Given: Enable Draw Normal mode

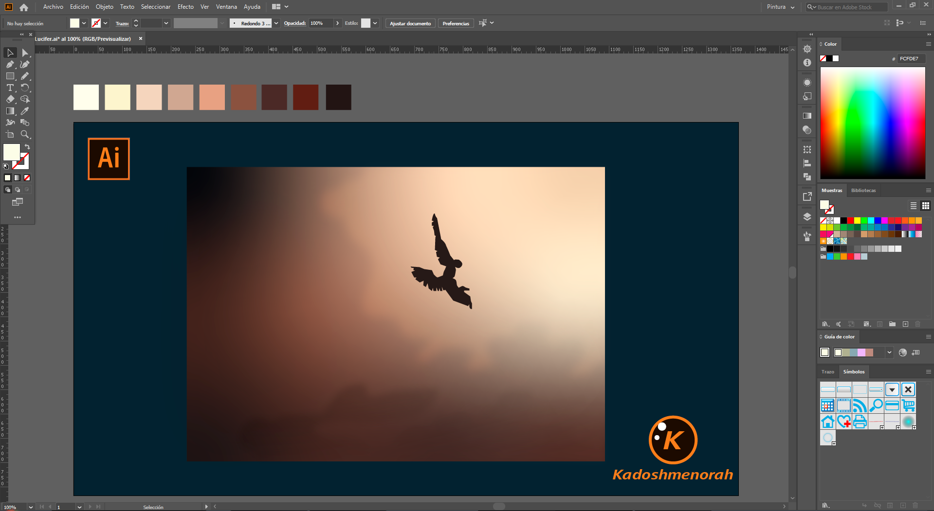Looking at the screenshot, I should pos(7,190).
